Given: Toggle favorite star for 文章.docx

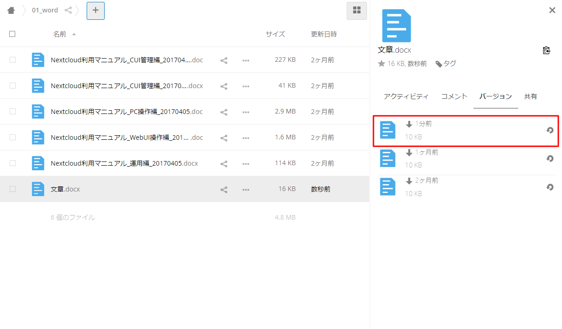Looking at the screenshot, I should point(381,64).
